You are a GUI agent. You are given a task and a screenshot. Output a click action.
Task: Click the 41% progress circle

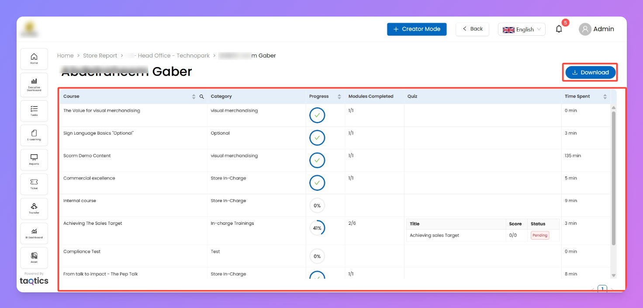(317, 228)
